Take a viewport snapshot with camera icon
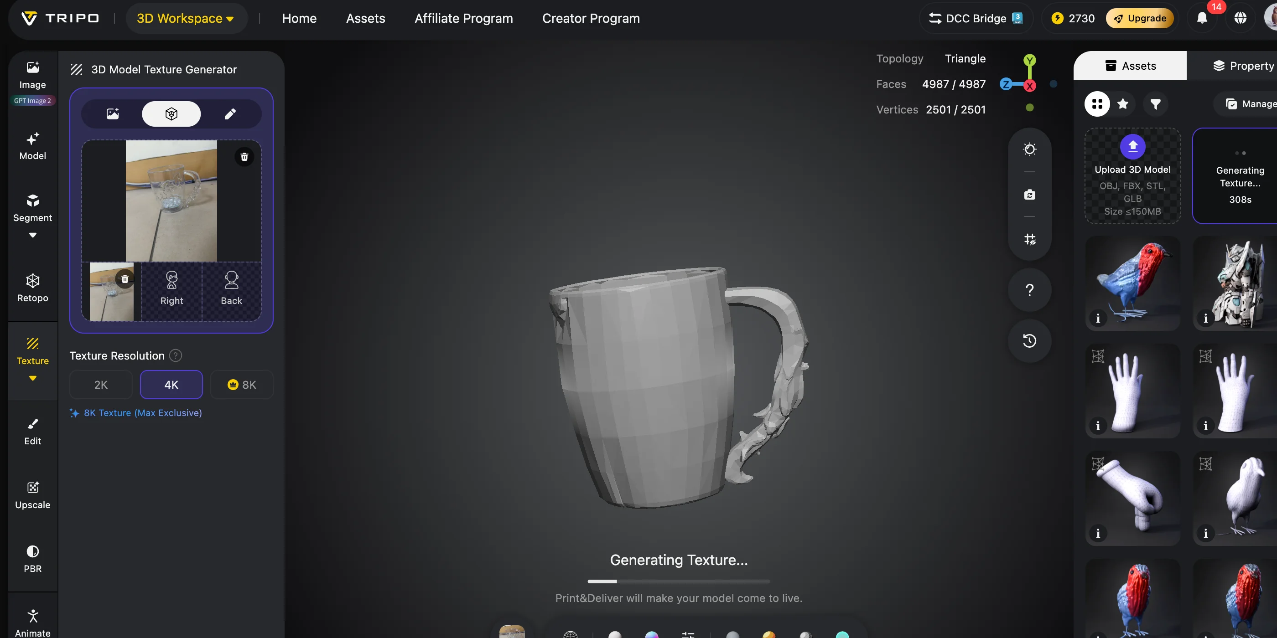 click(x=1030, y=195)
